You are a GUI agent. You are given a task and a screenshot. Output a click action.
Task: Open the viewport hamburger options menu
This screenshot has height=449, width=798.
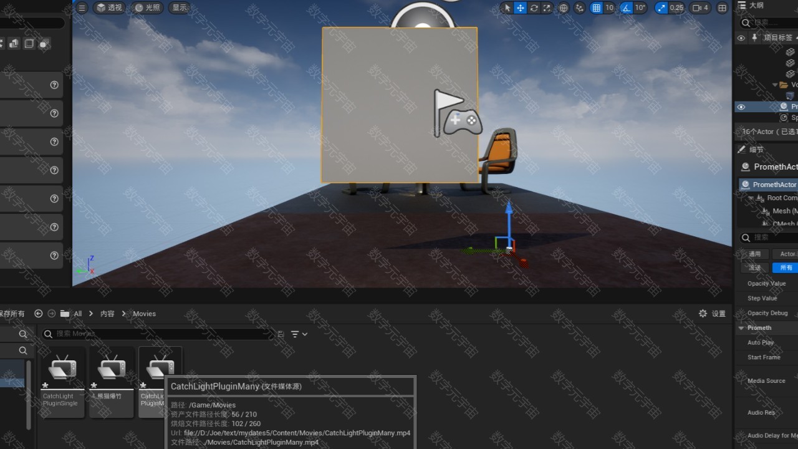(82, 7)
